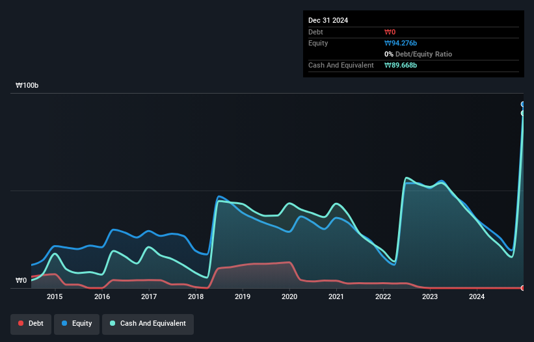Select the 2020 x-axis label
Viewport: 534px width, 342px height.
coord(289,296)
